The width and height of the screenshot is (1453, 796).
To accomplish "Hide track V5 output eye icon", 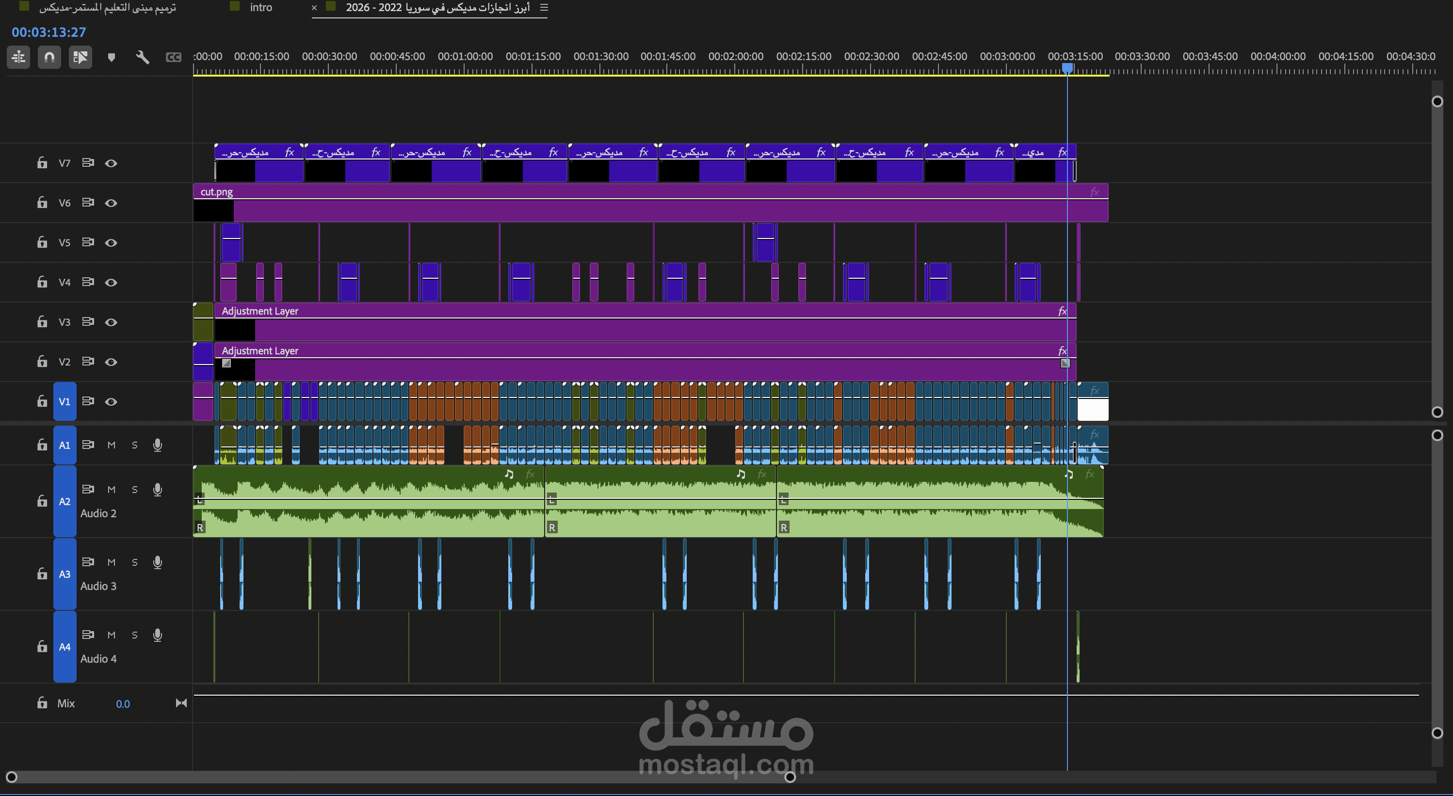I will tap(111, 243).
